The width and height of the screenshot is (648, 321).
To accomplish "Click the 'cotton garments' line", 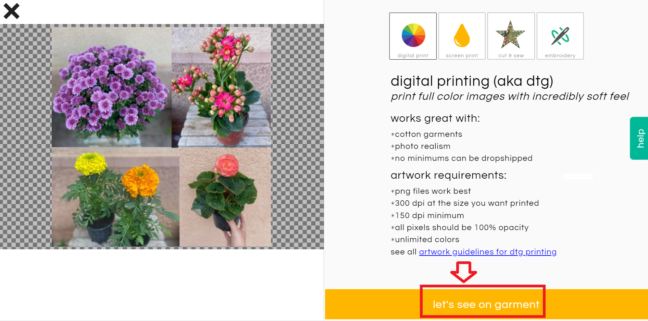I will pos(427,134).
